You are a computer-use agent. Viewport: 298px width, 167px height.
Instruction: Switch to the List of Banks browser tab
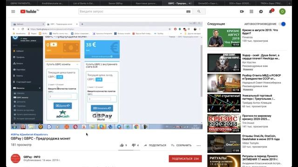point(84,3)
